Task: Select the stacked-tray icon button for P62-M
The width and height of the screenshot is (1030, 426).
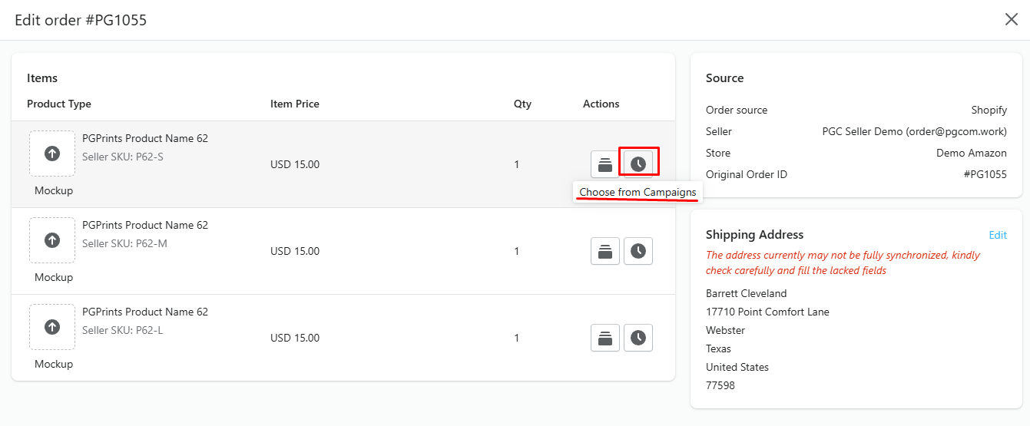Action: [x=605, y=251]
